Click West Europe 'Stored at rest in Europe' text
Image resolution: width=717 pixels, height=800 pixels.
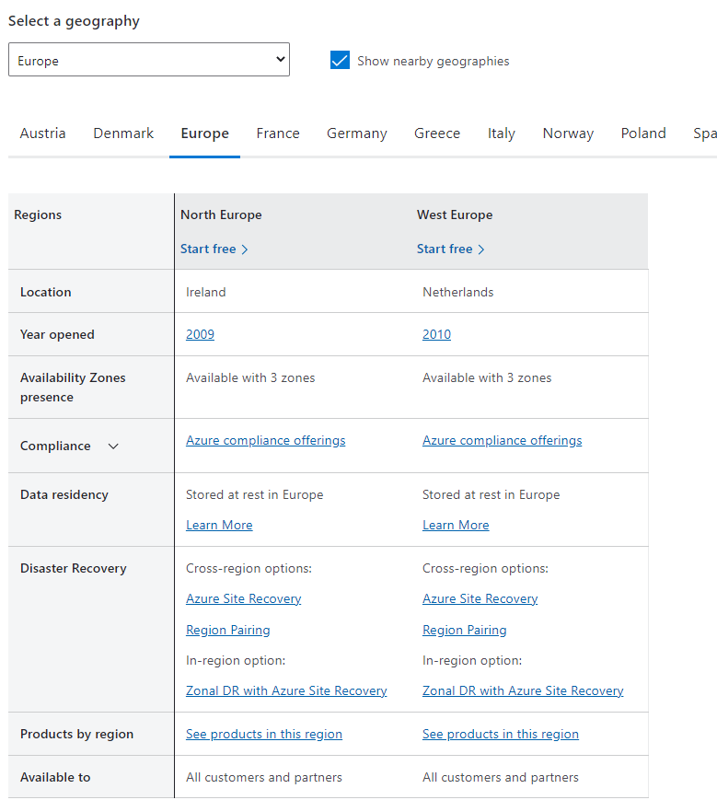pyautogui.click(x=491, y=495)
